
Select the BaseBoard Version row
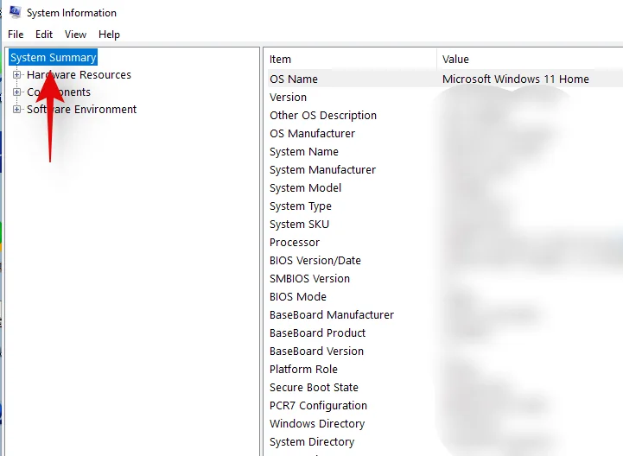[444, 351]
